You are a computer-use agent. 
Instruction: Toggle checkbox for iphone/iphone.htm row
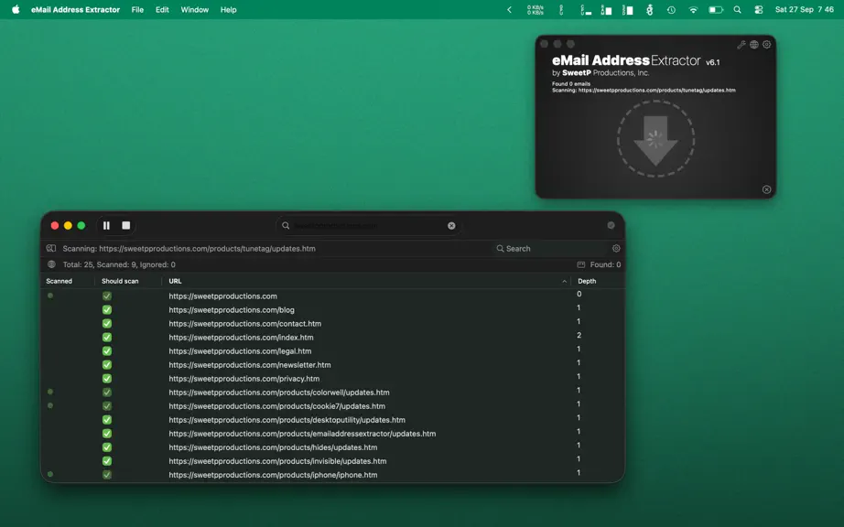coord(107,475)
